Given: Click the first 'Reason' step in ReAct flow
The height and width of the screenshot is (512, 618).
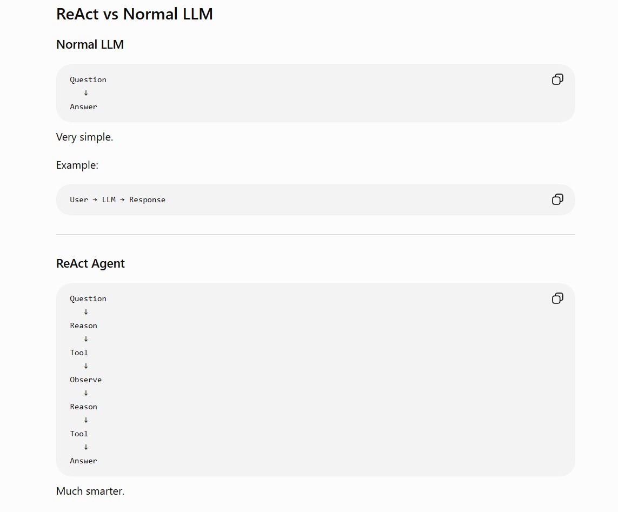Looking at the screenshot, I should (x=83, y=325).
